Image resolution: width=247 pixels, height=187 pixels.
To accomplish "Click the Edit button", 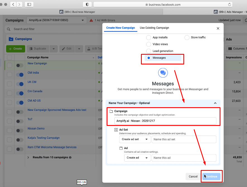I will 67,49.
